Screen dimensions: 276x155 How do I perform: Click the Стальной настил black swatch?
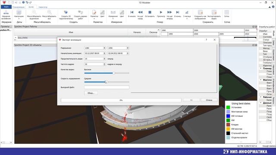click(228, 133)
